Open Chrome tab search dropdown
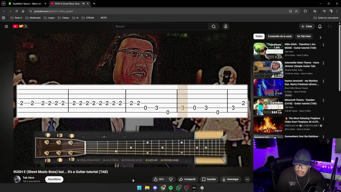This screenshot has height=192, width=341. coord(3,3)
